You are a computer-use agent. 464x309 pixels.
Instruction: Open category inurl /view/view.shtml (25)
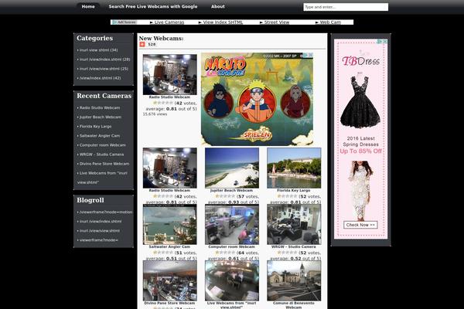pyautogui.click(x=104, y=69)
